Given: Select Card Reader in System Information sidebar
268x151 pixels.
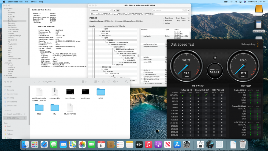Looking at the screenshot, I should pyautogui.click(x=15, y=21).
